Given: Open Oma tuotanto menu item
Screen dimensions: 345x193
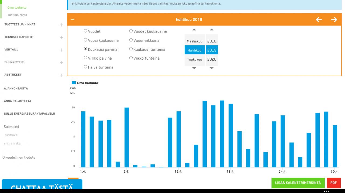Looking at the screenshot, I should [x=17, y=8].
